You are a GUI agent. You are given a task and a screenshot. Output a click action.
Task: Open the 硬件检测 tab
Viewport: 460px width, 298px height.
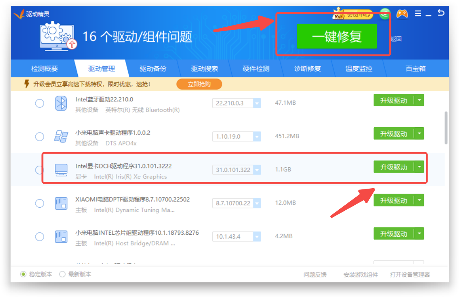click(x=256, y=69)
